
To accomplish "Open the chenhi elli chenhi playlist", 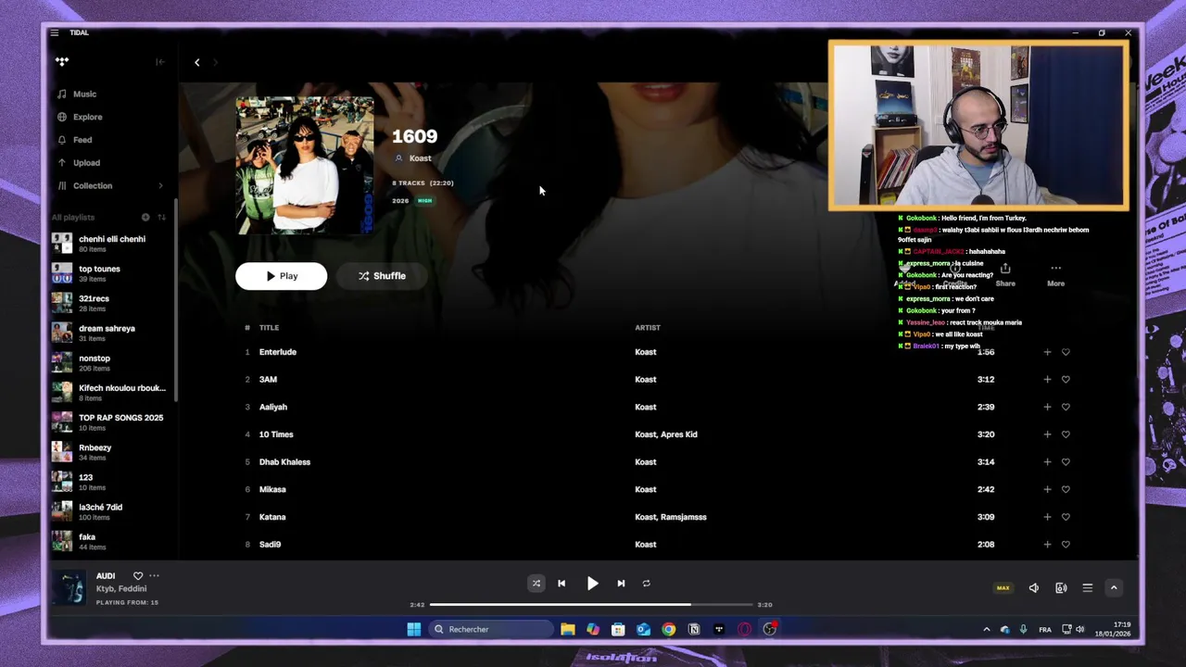I will tap(111, 244).
